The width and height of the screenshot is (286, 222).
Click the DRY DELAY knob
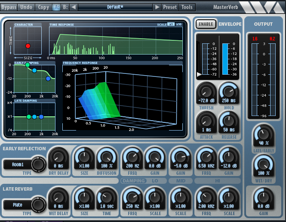pyautogui.click(x=58, y=157)
